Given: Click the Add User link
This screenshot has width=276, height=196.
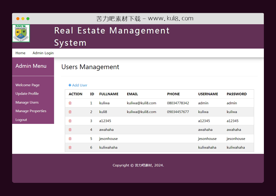Looking at the screenshot, I should tap(78, 85).
